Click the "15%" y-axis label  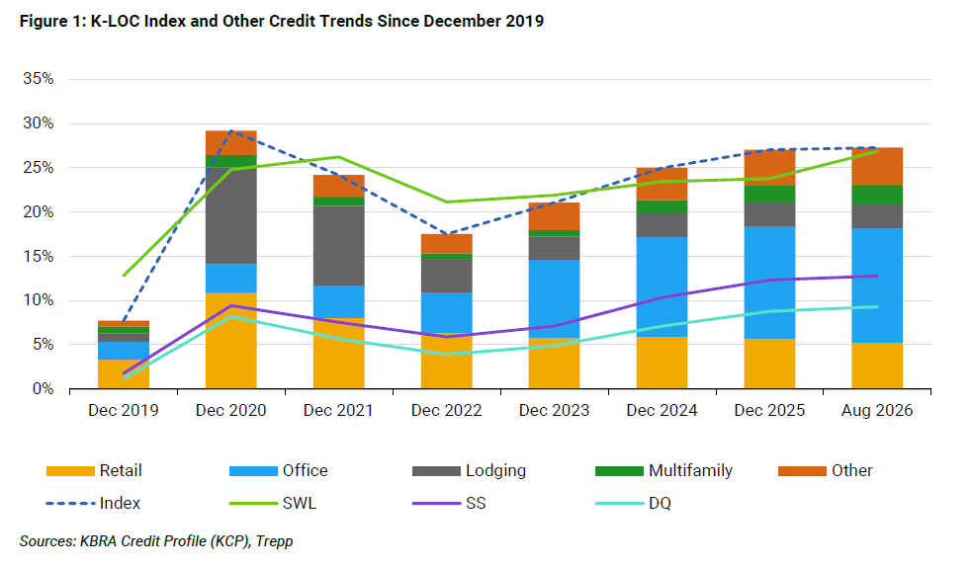click(x=39, y=256)
